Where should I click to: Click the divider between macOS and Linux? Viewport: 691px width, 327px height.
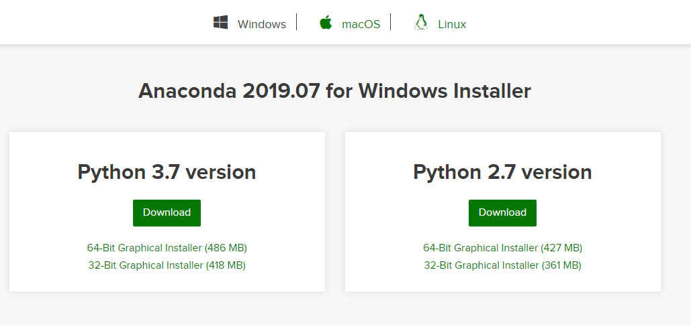pos(391,23)
